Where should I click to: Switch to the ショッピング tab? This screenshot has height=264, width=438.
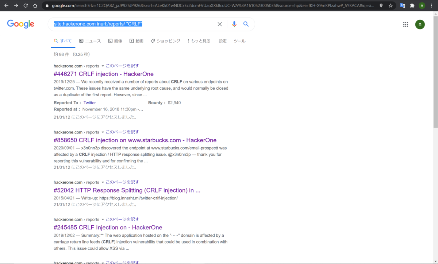click(x=165, y=41)
